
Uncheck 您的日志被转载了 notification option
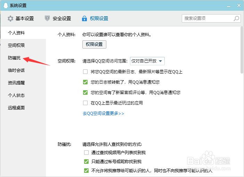(x=85, y=82)
